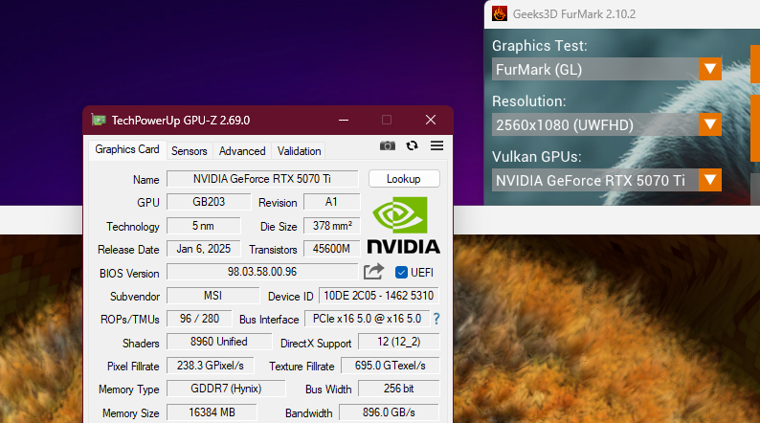Click the FurMark flame app icon
The image size is (760, 423).
pos(500,13)
